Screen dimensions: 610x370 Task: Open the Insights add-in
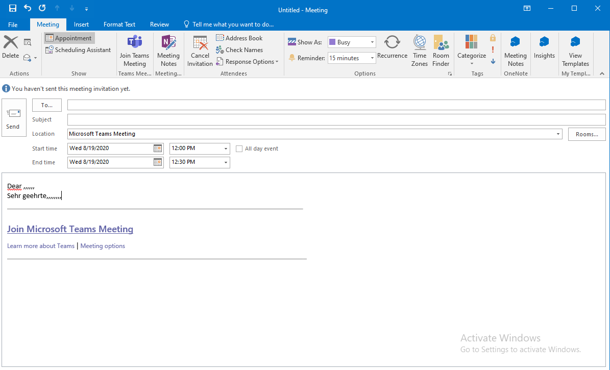point(544,47)
